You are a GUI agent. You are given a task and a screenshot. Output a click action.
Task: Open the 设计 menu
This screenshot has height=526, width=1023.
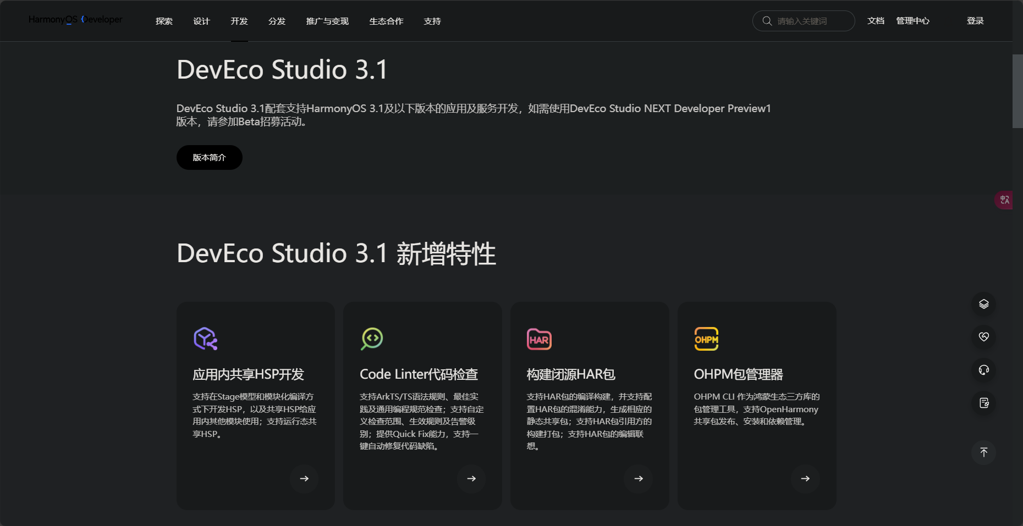coord(201,21)
